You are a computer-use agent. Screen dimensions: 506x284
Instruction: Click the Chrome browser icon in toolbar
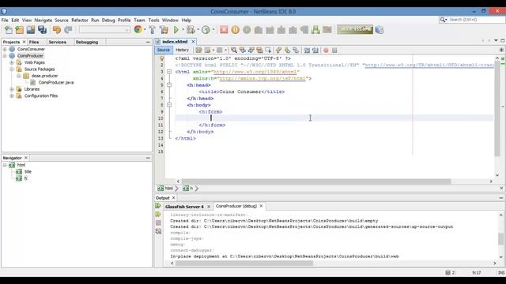pyautogui.click(x=138, y=30)
